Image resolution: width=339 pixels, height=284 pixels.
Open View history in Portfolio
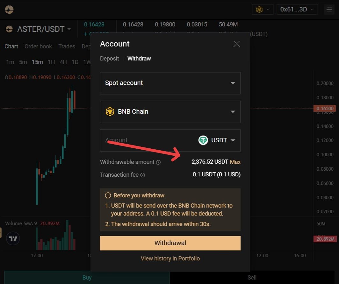[x=170, y=258]
